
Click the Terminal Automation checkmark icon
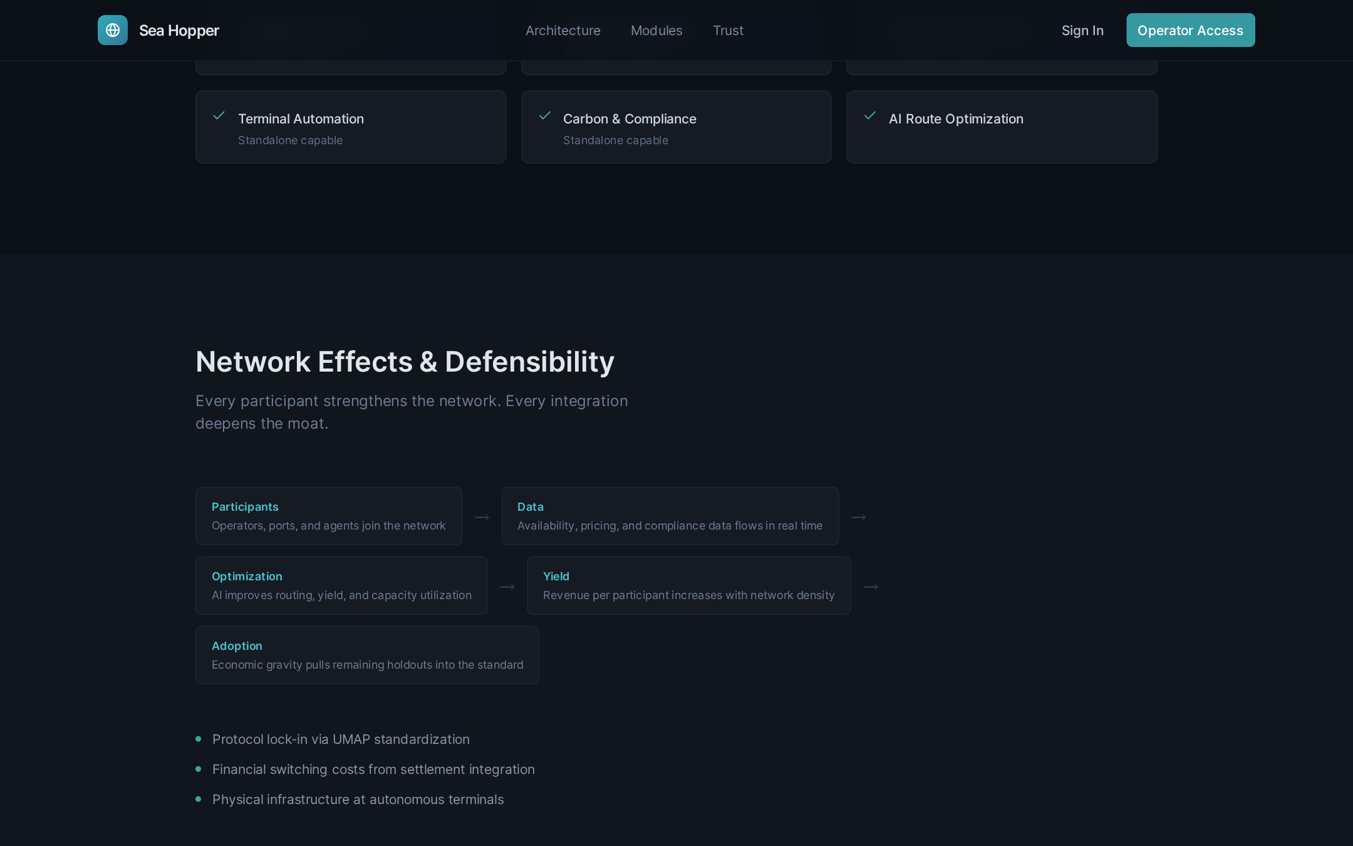coord(219,115)
